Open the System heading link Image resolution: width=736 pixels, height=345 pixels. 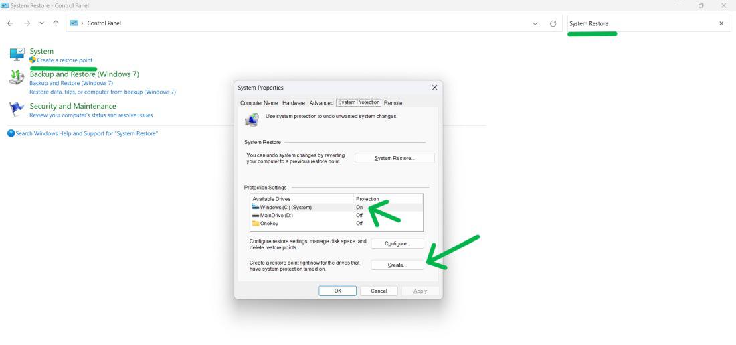click(41, 51)
